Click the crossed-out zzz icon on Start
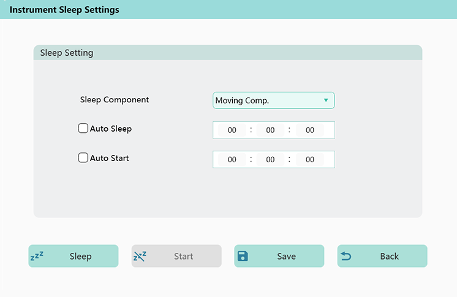 click(x=140, y=257)
